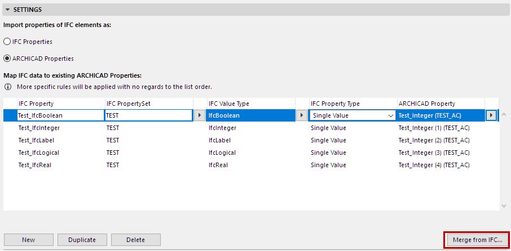511x251 pixels.
Task: Click the New button
Action: click(29, 240)
